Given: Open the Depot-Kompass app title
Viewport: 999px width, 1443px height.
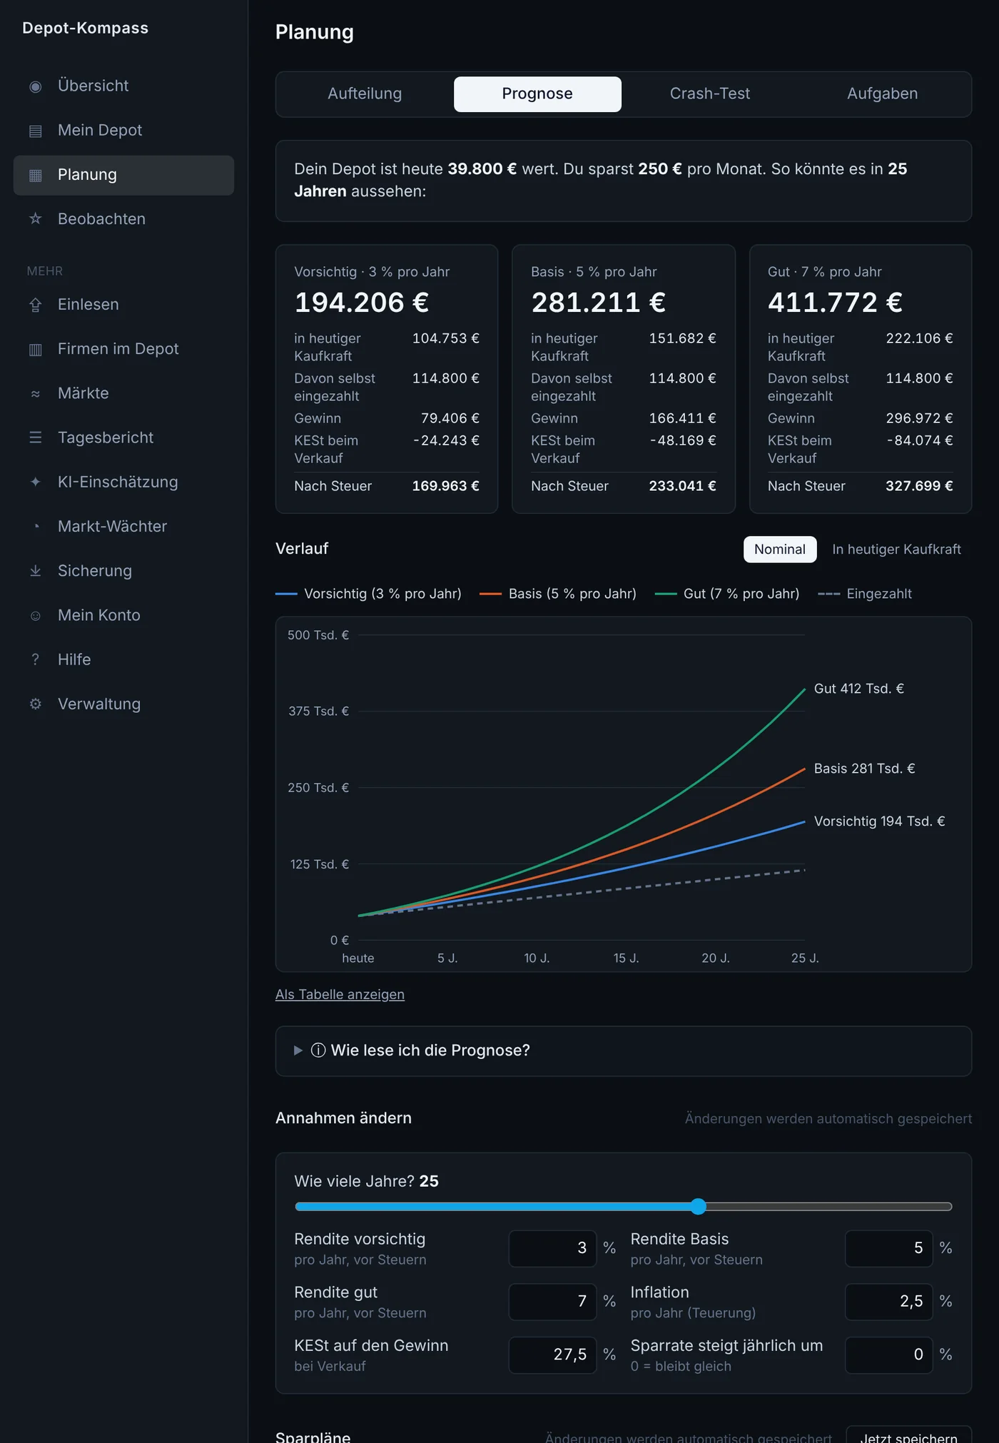Looking at the screenshot, I should point(85,29).
